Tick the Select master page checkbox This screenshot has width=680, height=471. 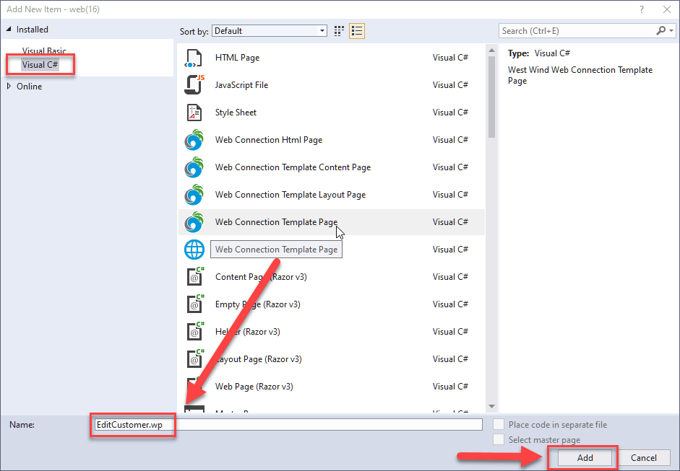click(499, 440)
